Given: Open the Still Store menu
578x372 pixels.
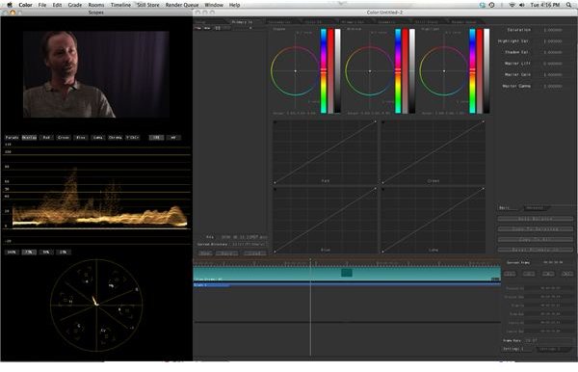Looking at the screenshot, I should click(148, 5).
